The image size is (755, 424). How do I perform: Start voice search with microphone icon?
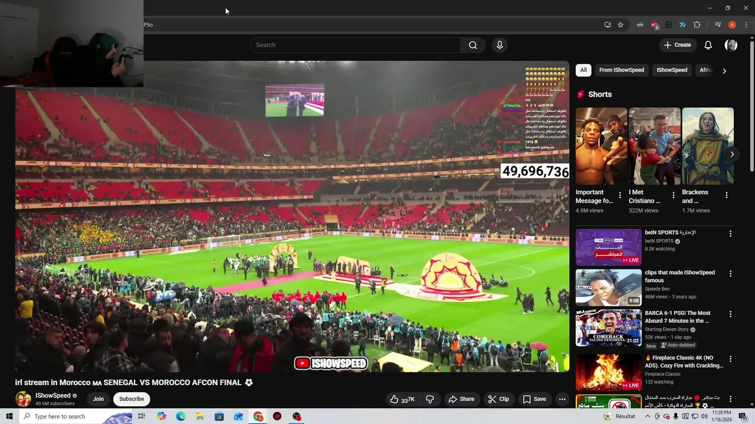500,45
